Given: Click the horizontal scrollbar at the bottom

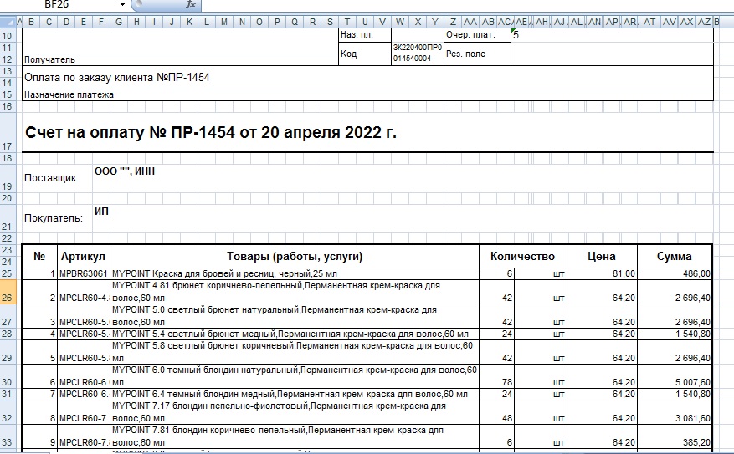Looking at the screenshot, I should click(33, 451).
